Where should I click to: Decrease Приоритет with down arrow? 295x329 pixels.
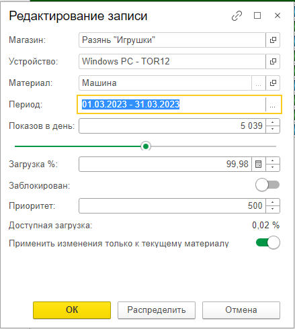(273, 209)
